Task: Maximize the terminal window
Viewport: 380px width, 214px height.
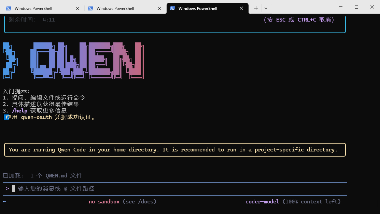Action: coord(356,7)
